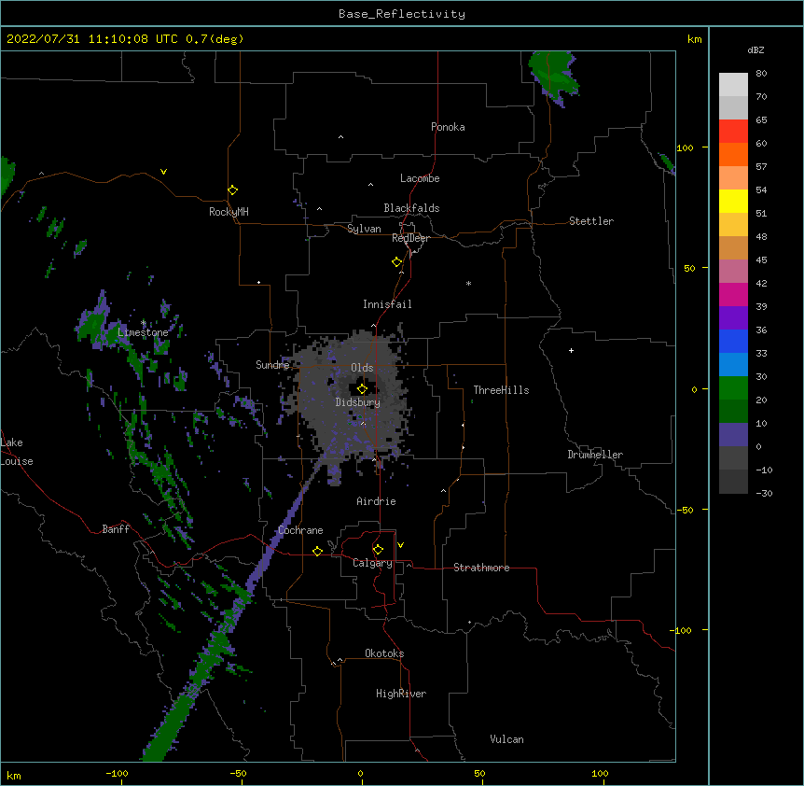Click the Sylvan label on the map

click(364, 229)
